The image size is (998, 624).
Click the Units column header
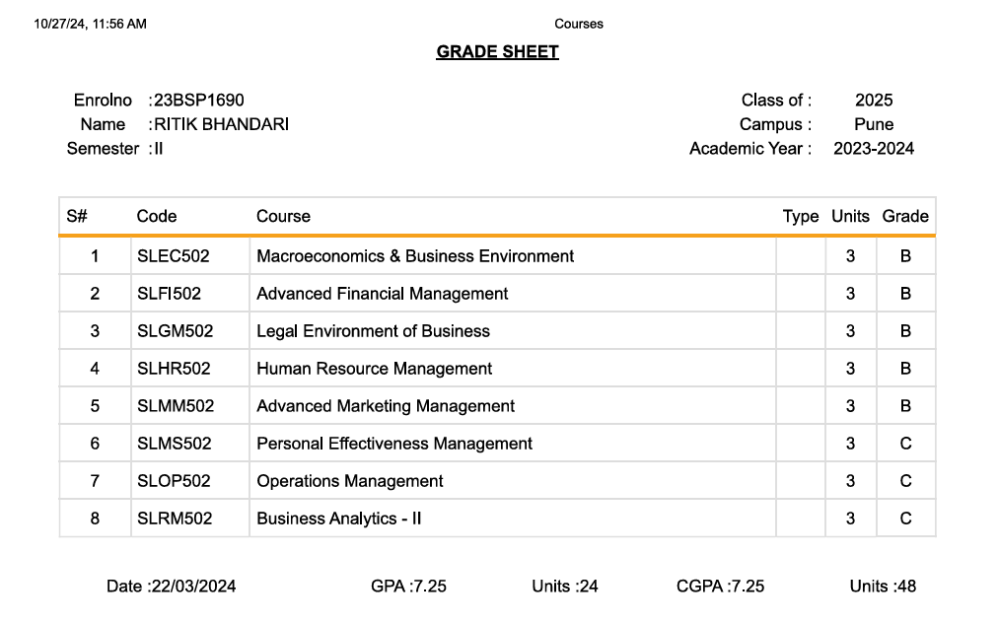[850, 217]
